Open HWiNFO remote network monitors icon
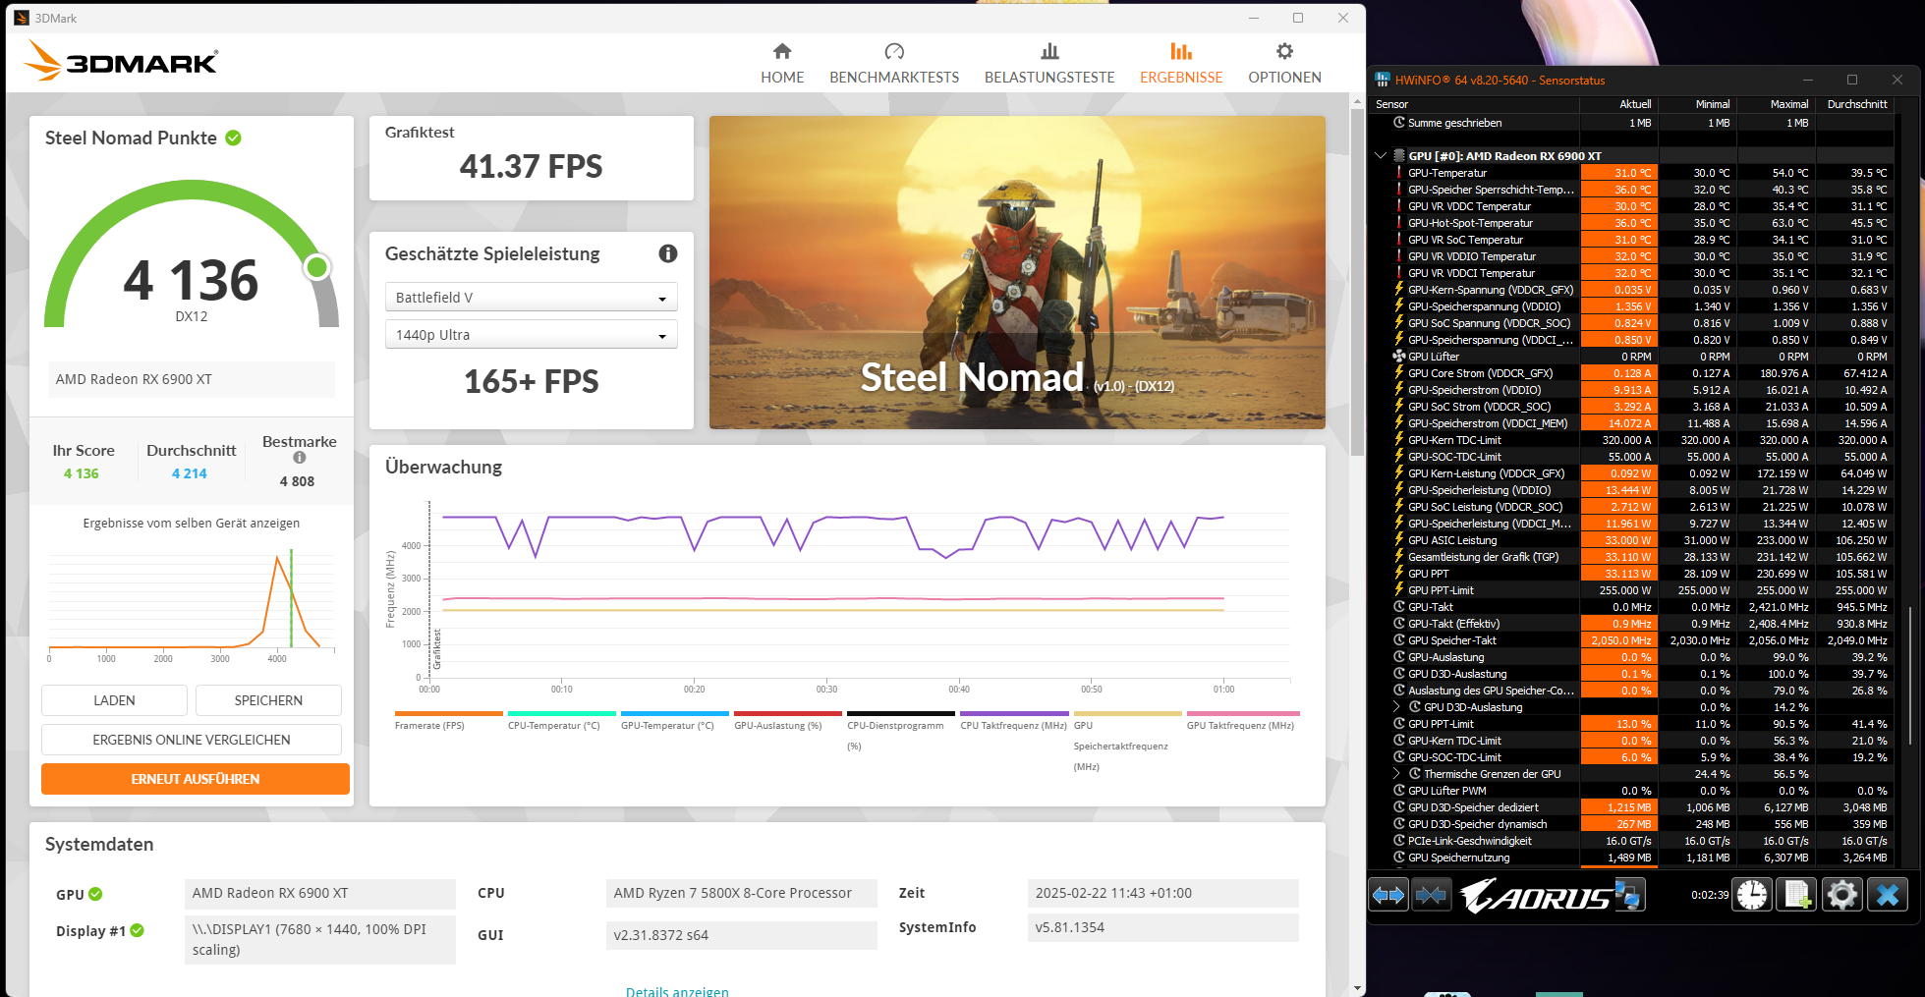The height and width of the screenshot is (997, 1925). point(1627,895)
